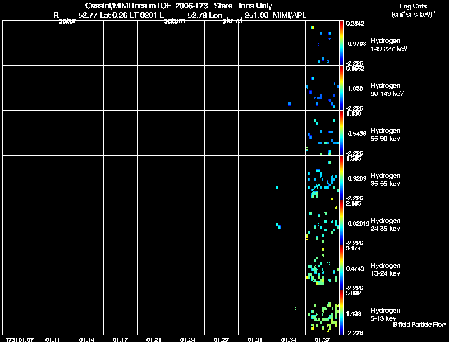Select the 'Hydrogen 90-149 keV' label
The width and height of the screenshot is (449, 342).
pyautogui.click(x=387, y=90)
